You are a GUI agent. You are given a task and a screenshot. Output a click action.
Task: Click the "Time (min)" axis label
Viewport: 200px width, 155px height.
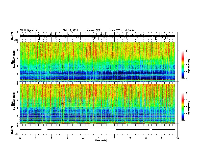click(x=101, y=141)
